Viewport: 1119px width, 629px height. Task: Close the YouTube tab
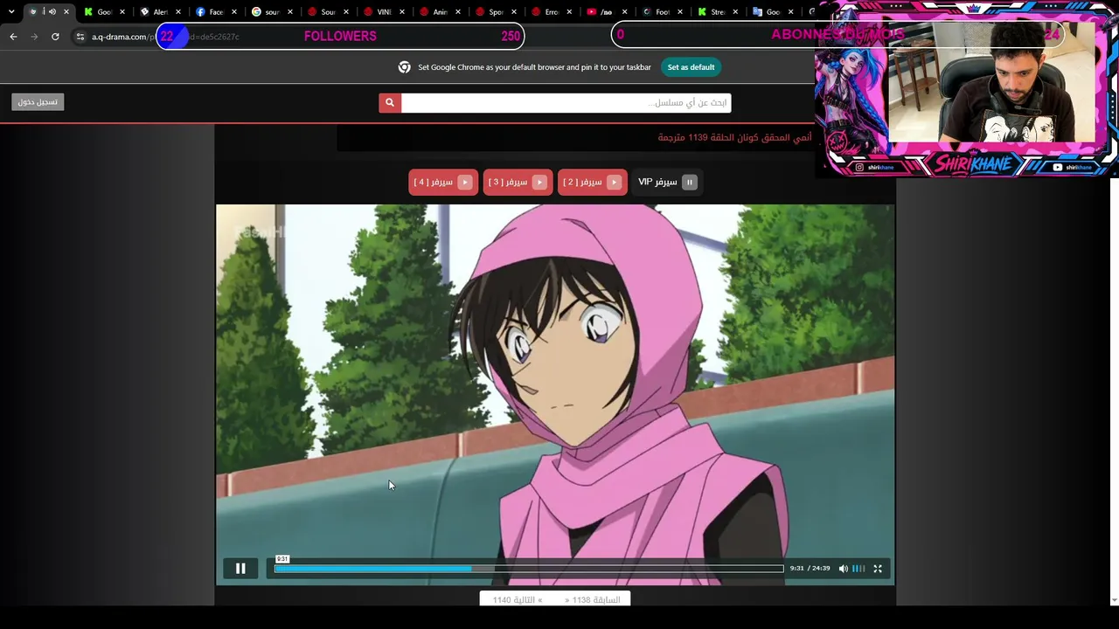(625, 12)
